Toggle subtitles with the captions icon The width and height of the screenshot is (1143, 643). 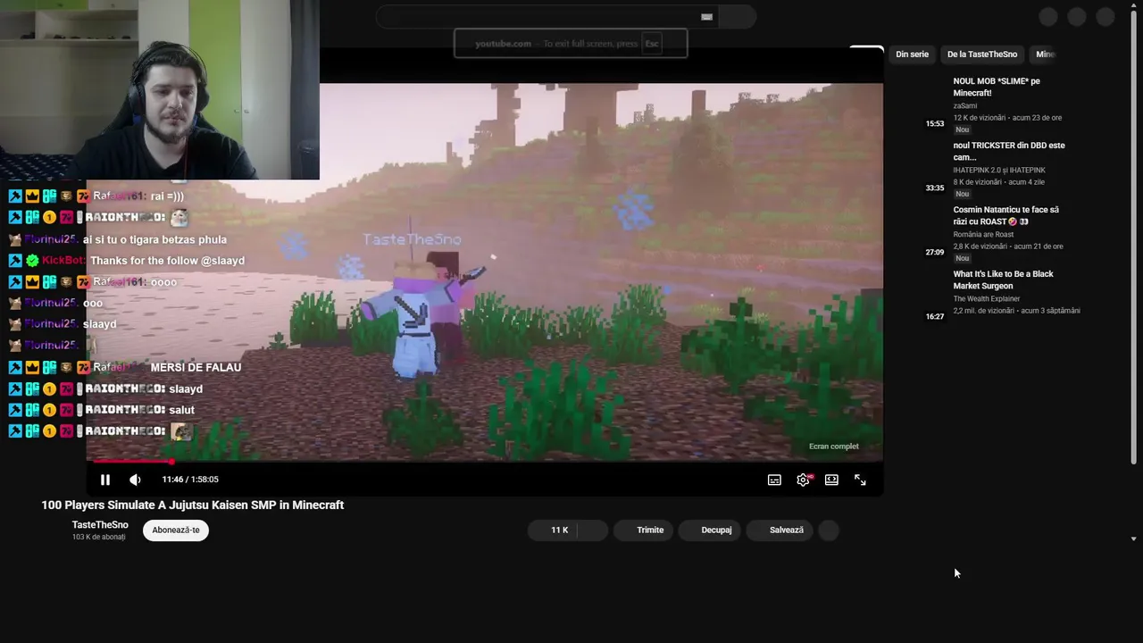coord(774,480)
